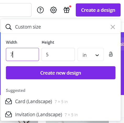This screenshot has height=123, width=124.
Task: Click the Invitation (Landscape) envelope icon
Action: [8, 114]
